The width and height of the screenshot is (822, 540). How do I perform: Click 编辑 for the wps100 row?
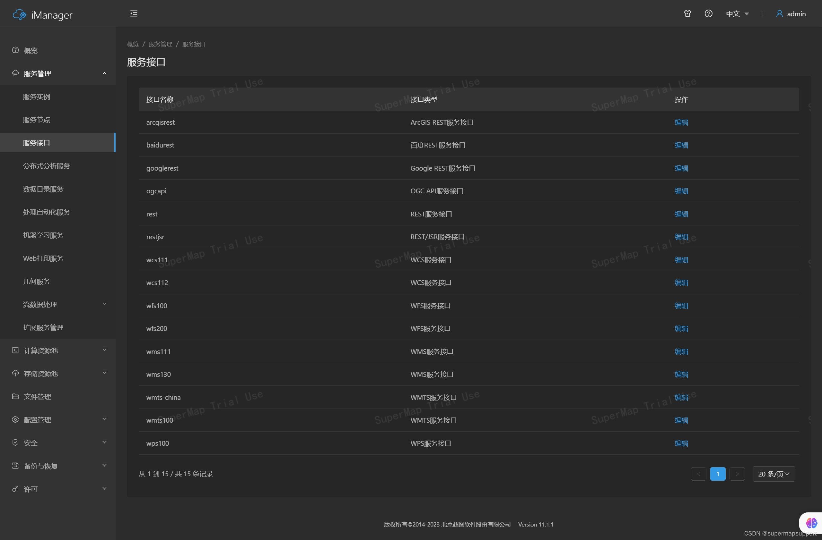[x=681, y=443]
